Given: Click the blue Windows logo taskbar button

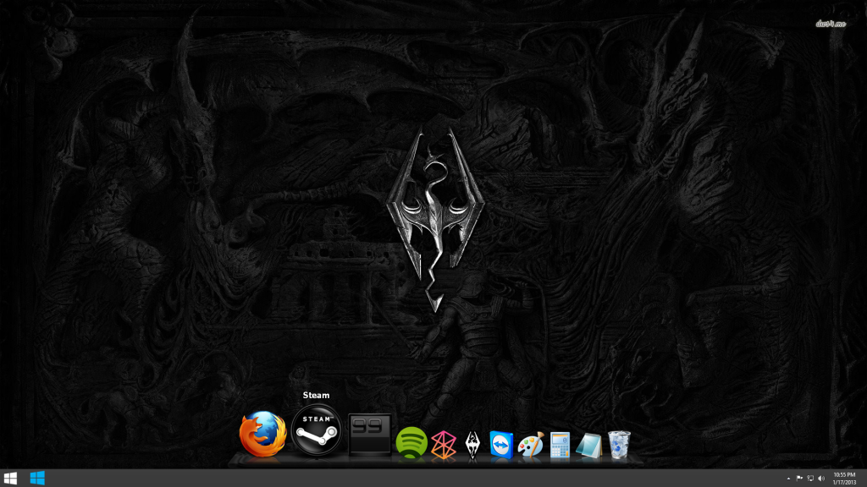Looking at the screenshot, I should (x=37, y=479).
